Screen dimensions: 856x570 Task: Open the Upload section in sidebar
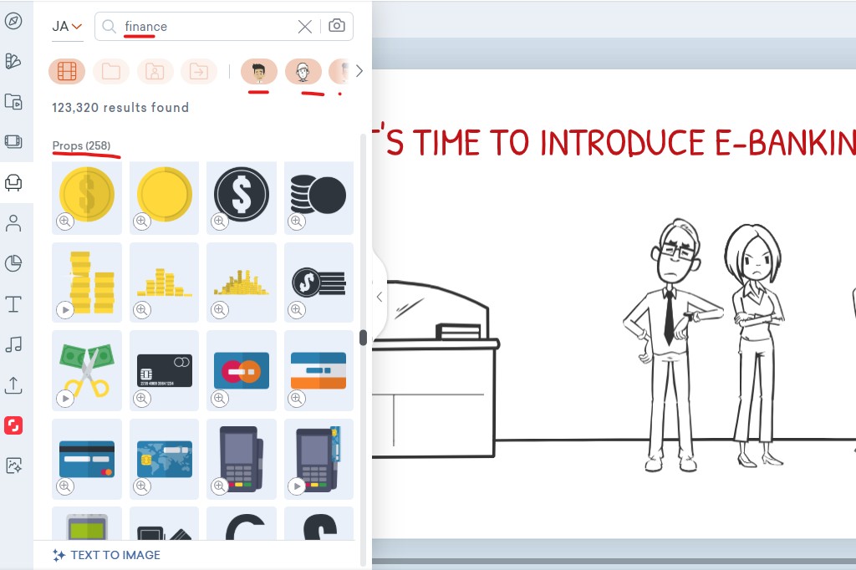tap(13, 384)
